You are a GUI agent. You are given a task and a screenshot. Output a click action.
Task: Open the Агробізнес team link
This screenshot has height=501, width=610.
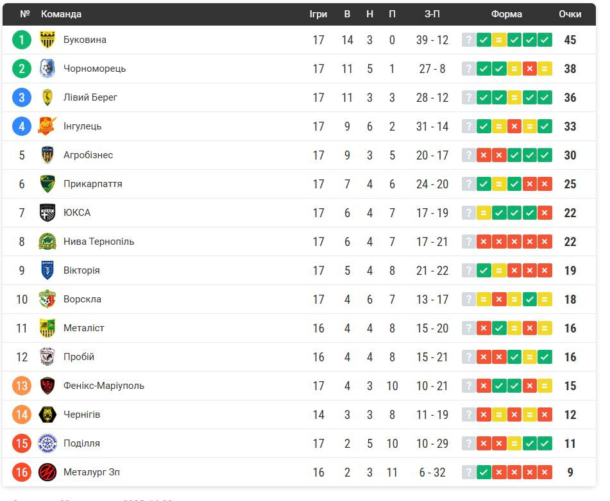(88, 155)
